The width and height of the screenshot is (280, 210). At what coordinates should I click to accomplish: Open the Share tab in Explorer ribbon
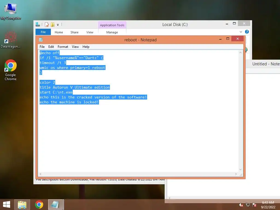tap(74, 32)
